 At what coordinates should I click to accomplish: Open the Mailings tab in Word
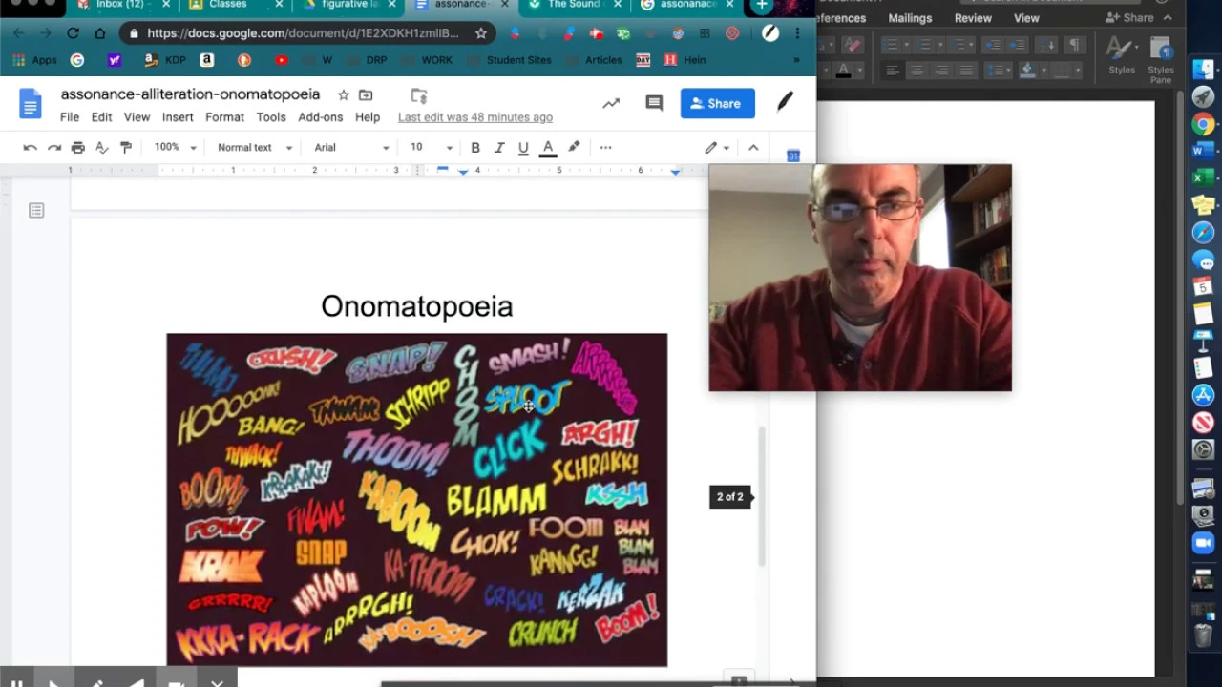tap(910, 18)
